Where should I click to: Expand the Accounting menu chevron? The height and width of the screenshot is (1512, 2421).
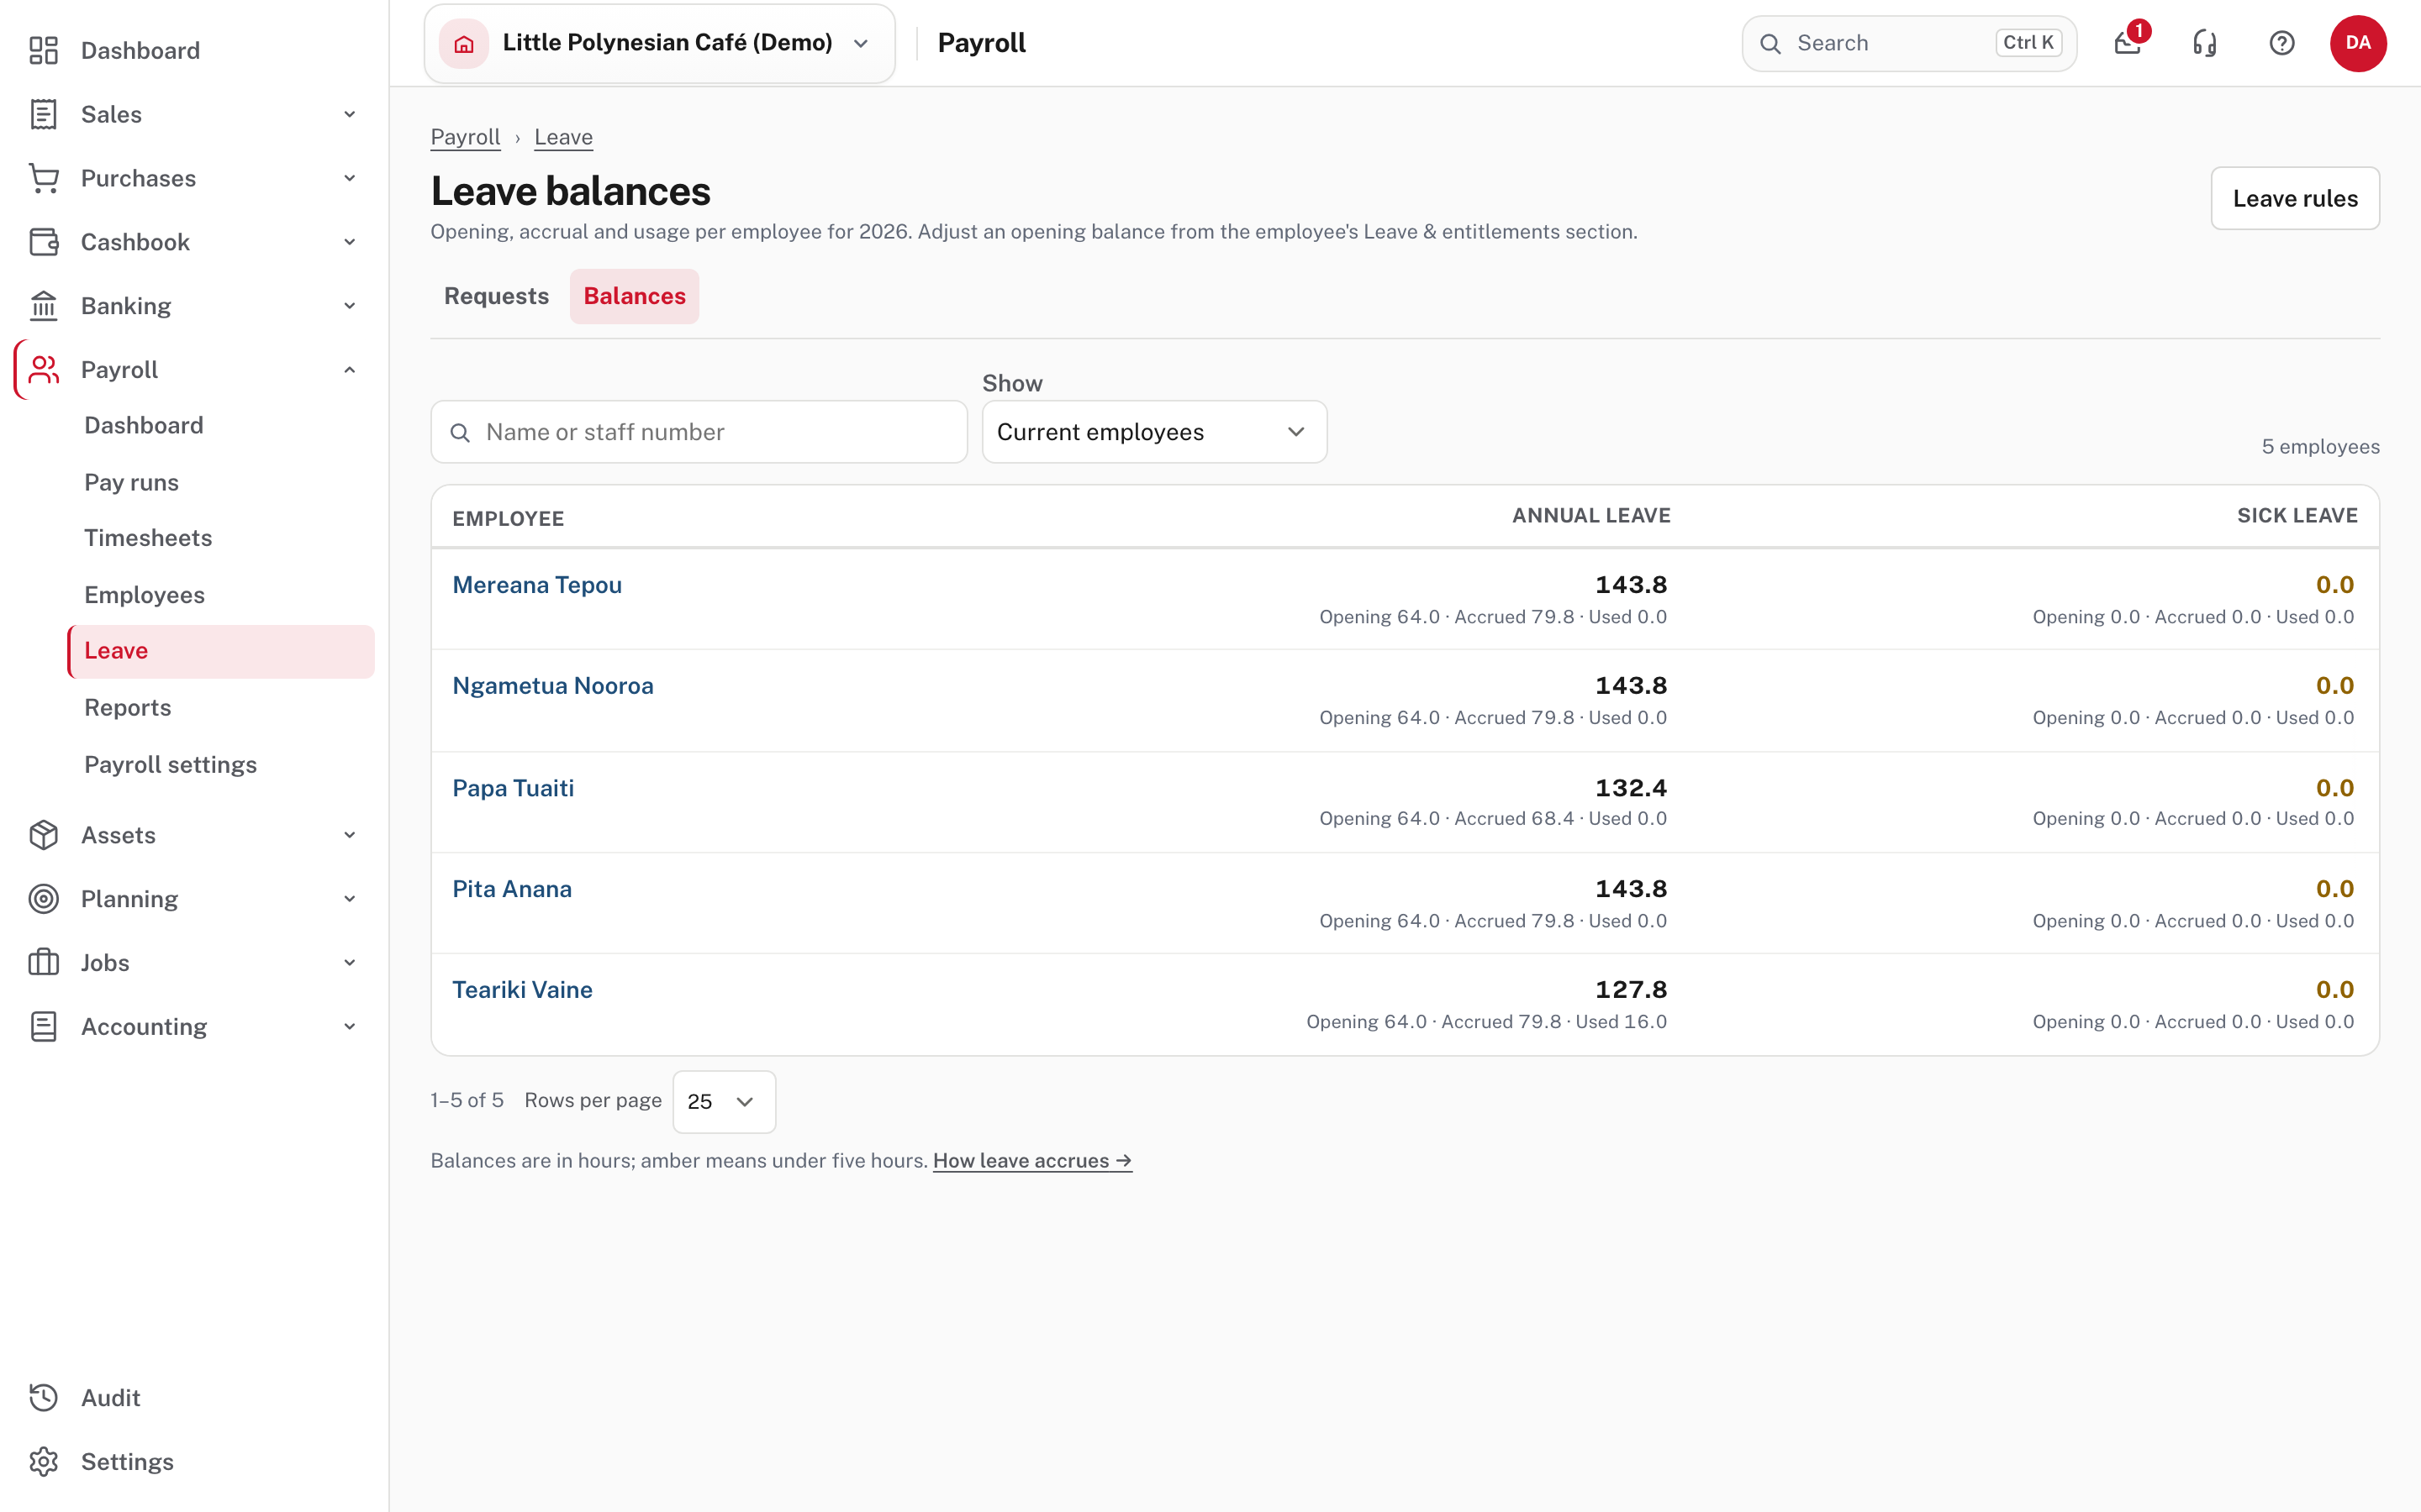coord(349,1027)
